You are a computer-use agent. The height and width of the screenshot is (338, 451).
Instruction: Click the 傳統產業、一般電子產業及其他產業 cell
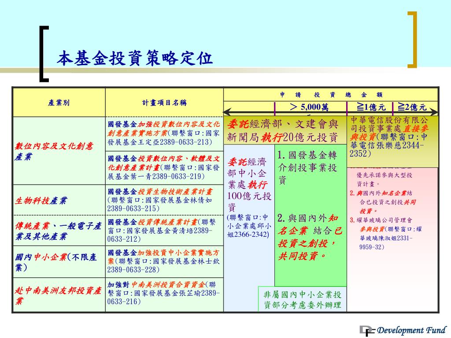(59, 231)
